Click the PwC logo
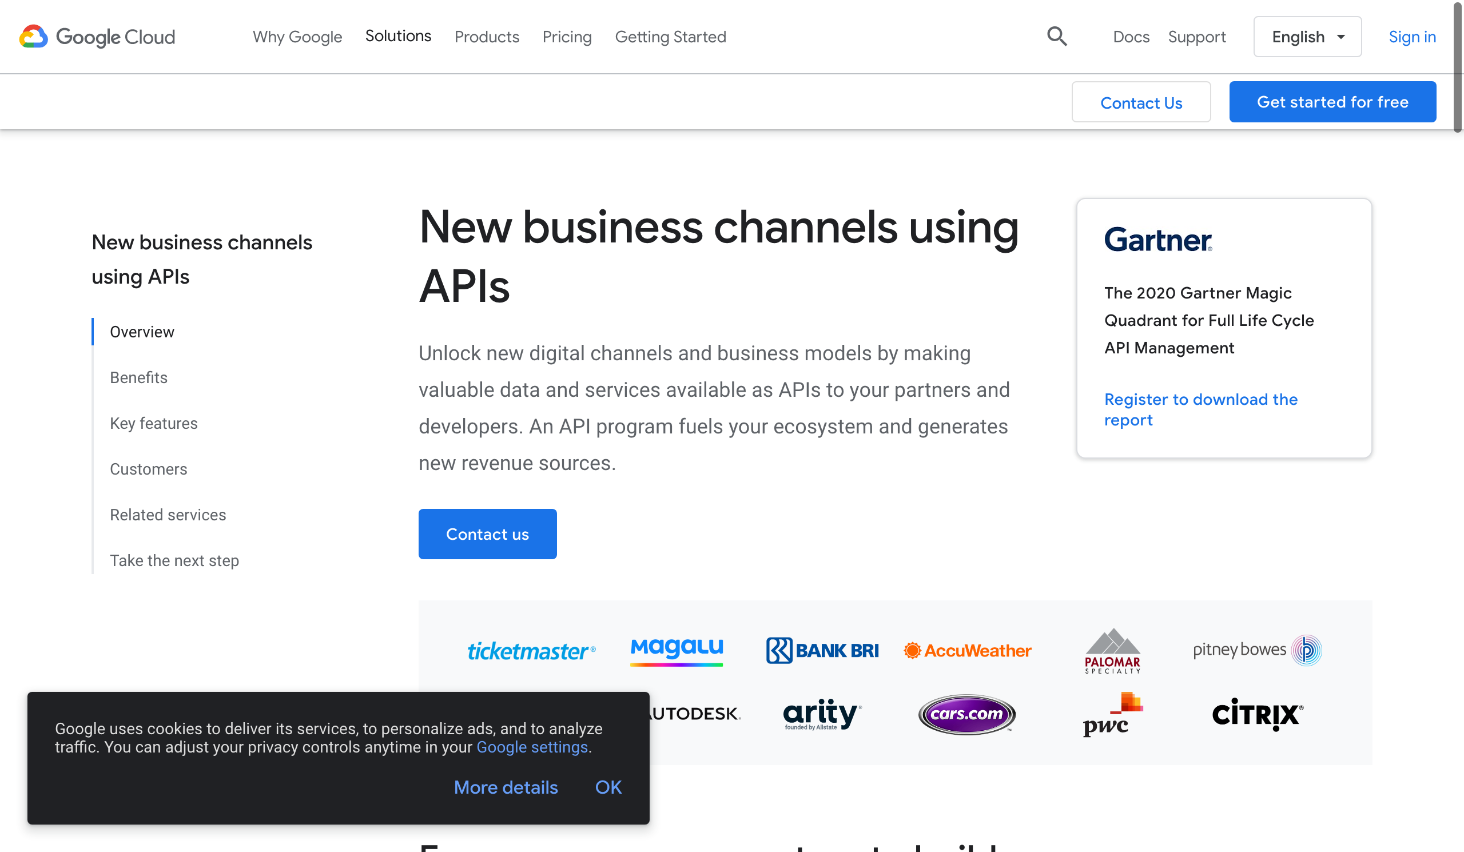This screenshot has width=1464, height=852. tap(1112, 714)
